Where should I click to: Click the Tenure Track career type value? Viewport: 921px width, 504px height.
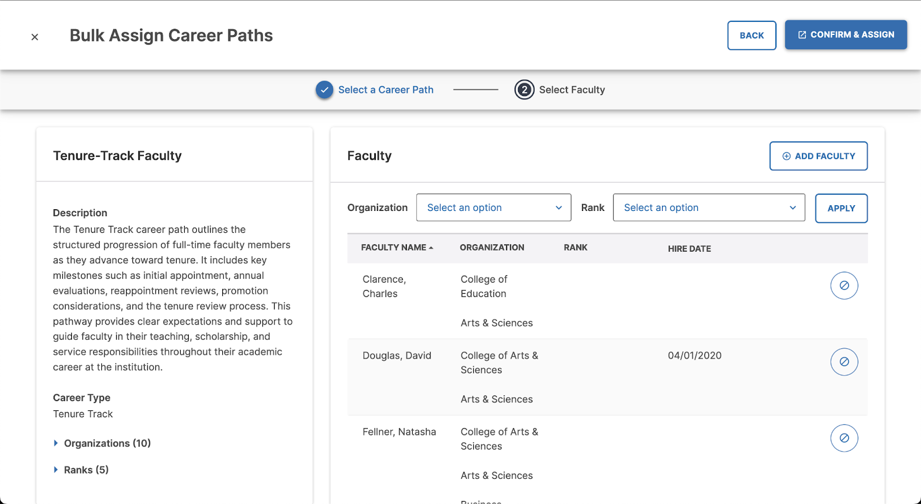coord(83,414)
